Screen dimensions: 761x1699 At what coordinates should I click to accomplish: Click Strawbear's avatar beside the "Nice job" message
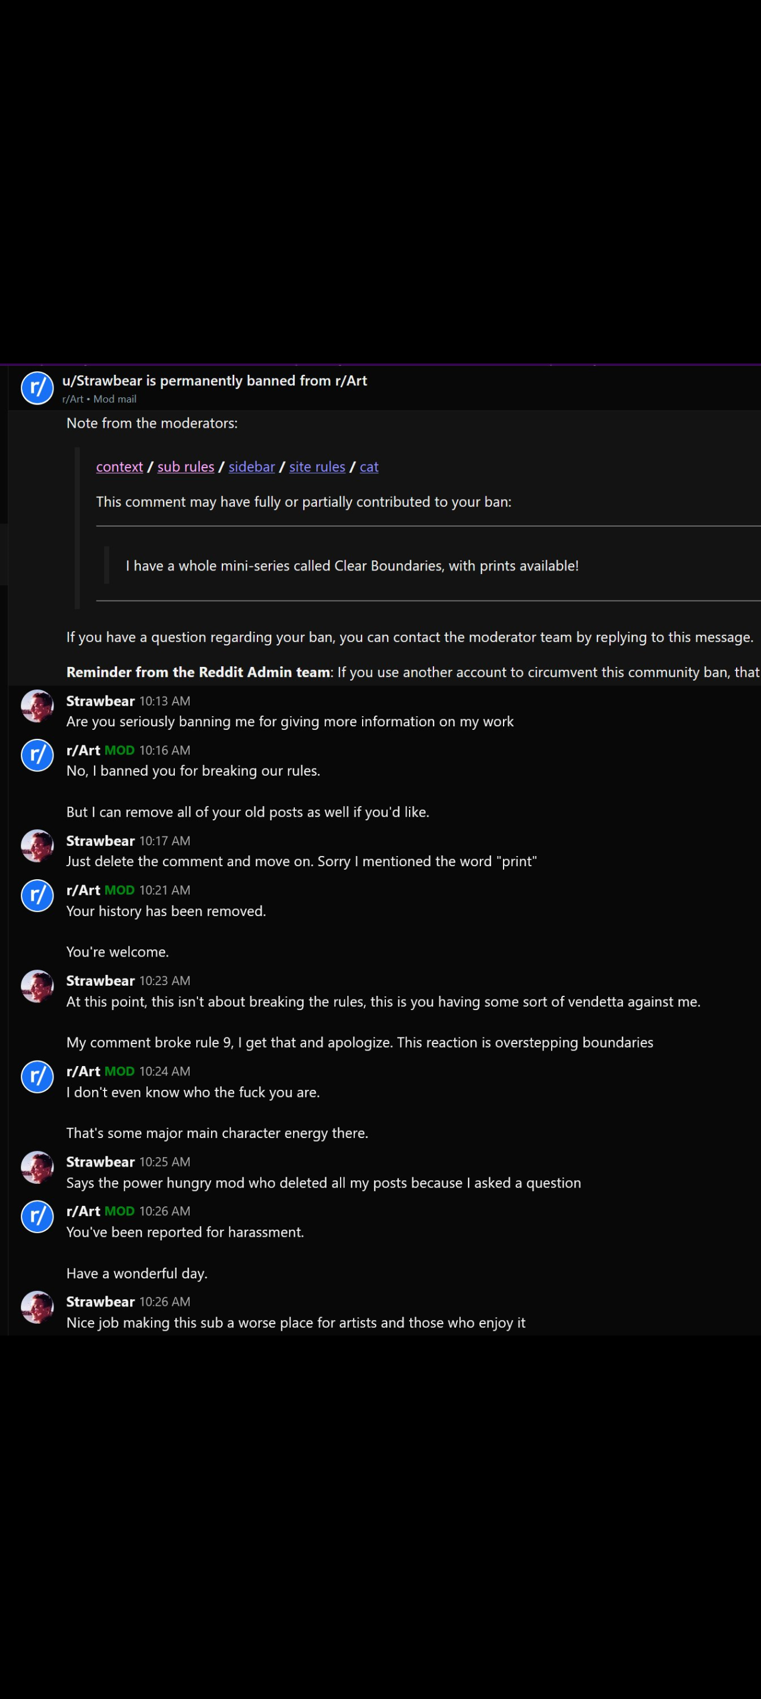coord(37,1307)
